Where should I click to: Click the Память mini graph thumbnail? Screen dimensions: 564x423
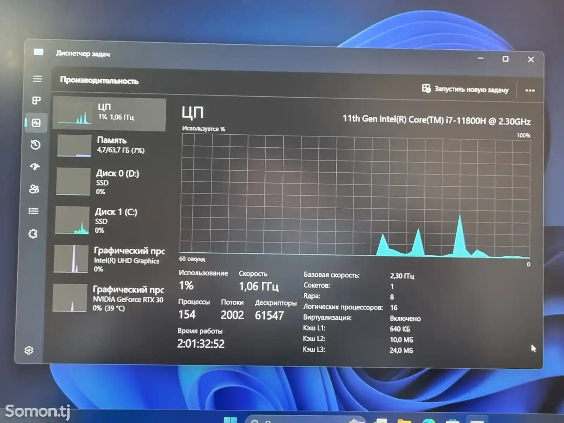(74, 146)
